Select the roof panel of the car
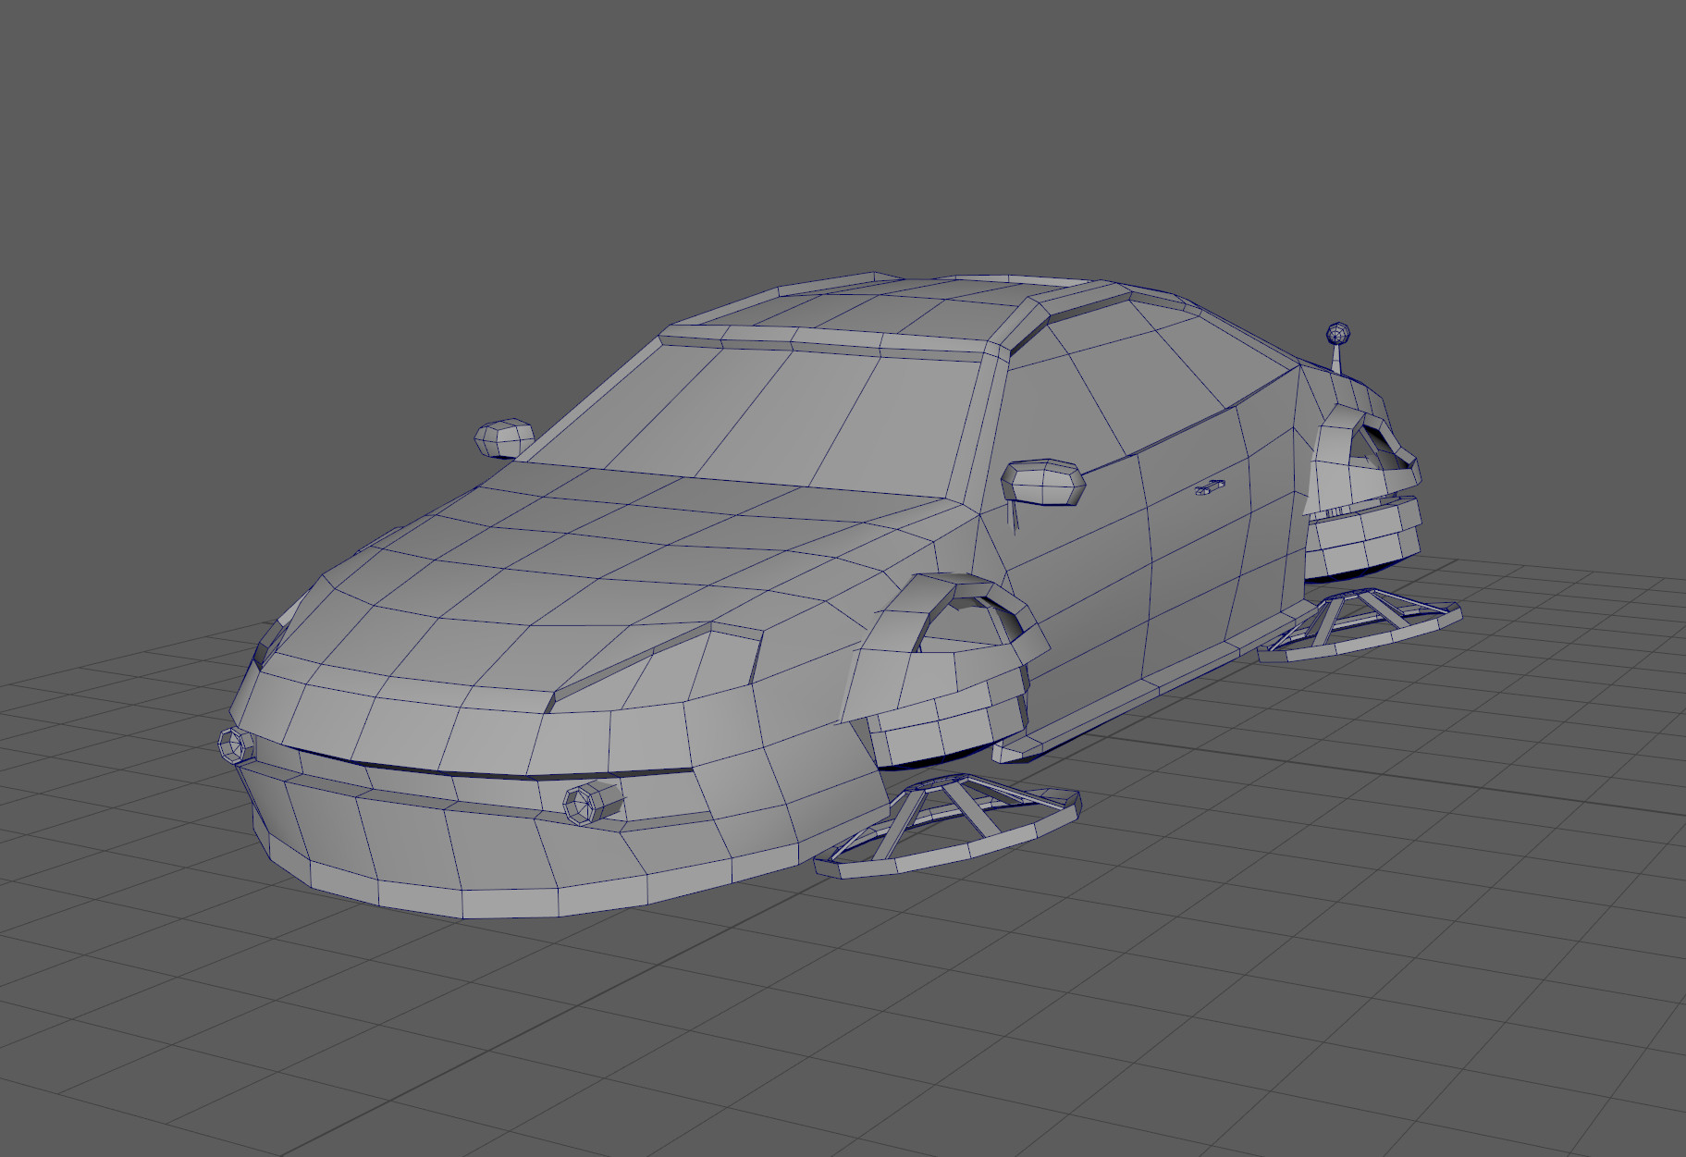This screenshot has width=1686, height=1157. tap(888, 310)
